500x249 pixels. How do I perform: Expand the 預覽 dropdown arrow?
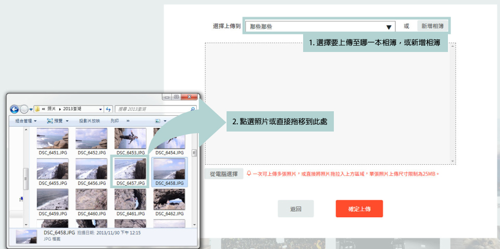[x=67, y=121]
